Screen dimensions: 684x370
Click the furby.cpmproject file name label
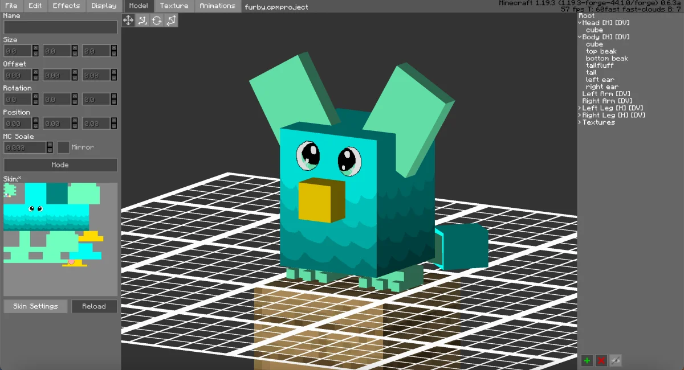[x=276, y=7]
